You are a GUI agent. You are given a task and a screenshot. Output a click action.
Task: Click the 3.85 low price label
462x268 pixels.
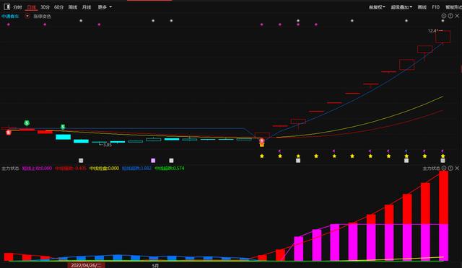[108, 145]
